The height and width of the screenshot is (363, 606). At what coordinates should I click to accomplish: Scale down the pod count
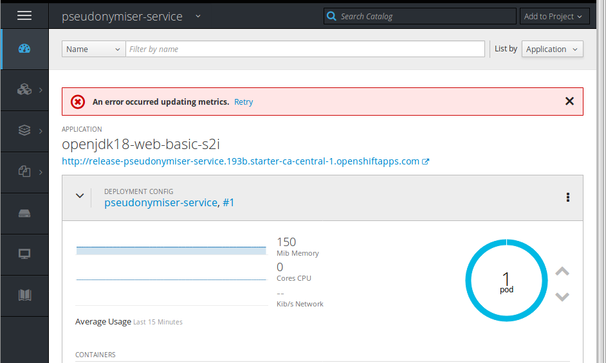coord(562,296)
